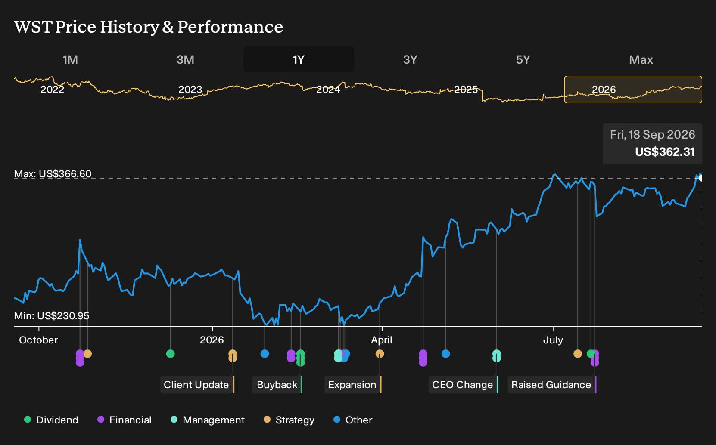This screenshot has height=445, width=716.
Task: Jump to 2024 in the overview chart
Action: click(328, 90)
